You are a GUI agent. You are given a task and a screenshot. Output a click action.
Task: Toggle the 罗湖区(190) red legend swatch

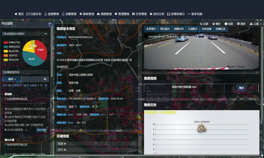click(x=6, y=42)
